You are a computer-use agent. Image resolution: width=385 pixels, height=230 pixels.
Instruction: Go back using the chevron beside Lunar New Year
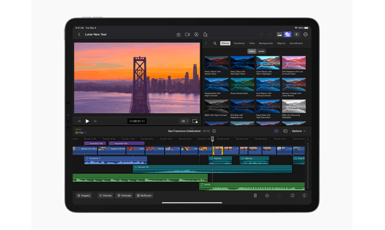79,35
